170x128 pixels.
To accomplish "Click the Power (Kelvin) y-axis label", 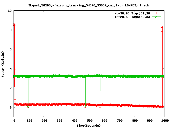I will [3, 64].
